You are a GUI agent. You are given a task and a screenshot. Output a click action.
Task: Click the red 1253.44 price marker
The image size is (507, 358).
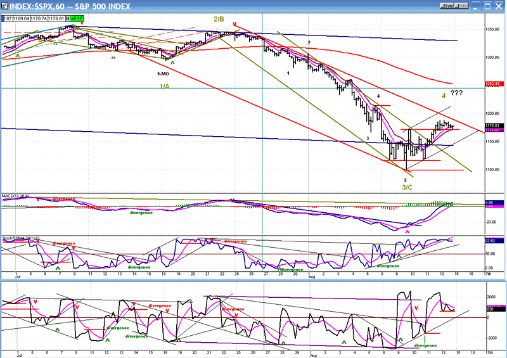pyautogui.click(x=494, y=84)
